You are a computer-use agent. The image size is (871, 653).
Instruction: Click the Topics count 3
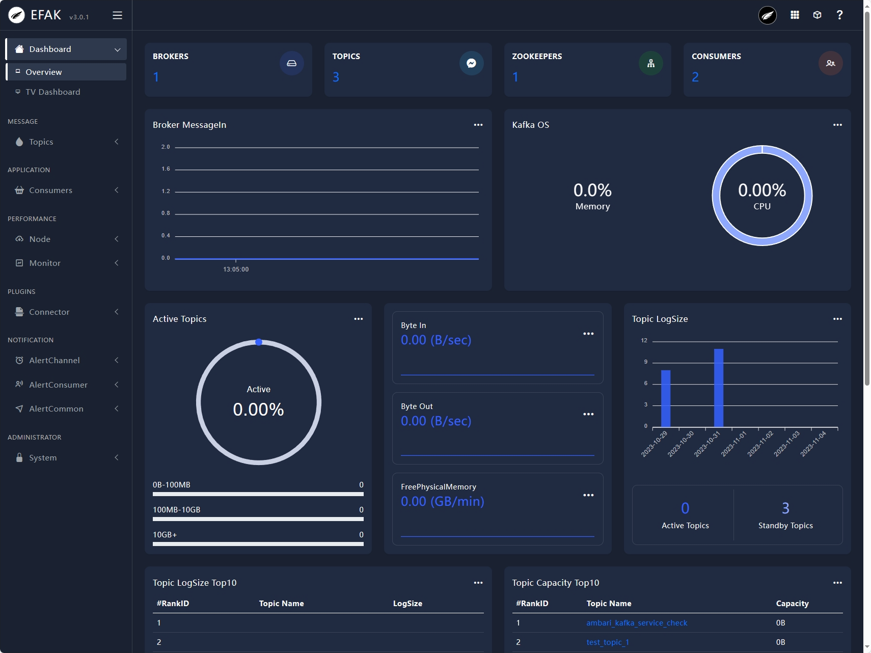[336, 77]
